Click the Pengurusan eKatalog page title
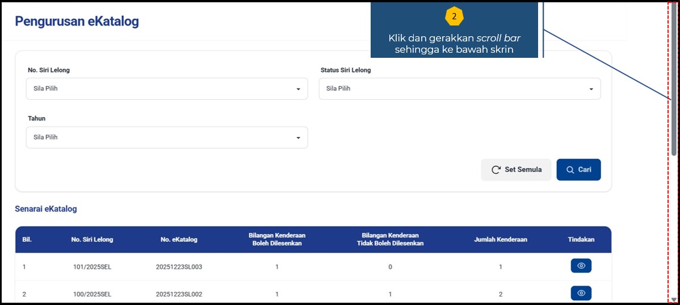The image size is (680, 305). (x=77, y=22)
